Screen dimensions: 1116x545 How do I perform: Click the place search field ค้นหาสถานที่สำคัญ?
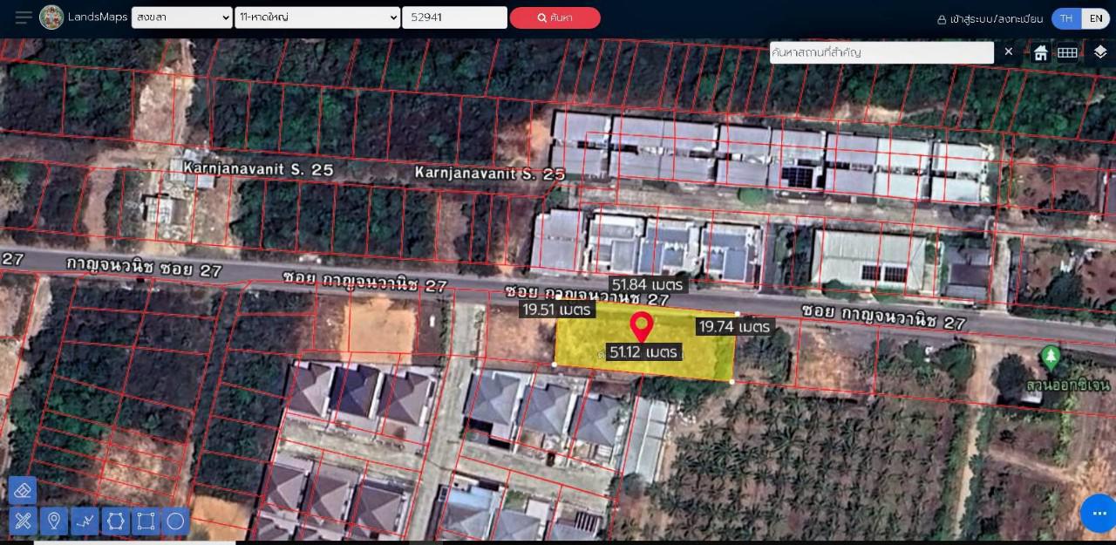(x=881, y=52)
